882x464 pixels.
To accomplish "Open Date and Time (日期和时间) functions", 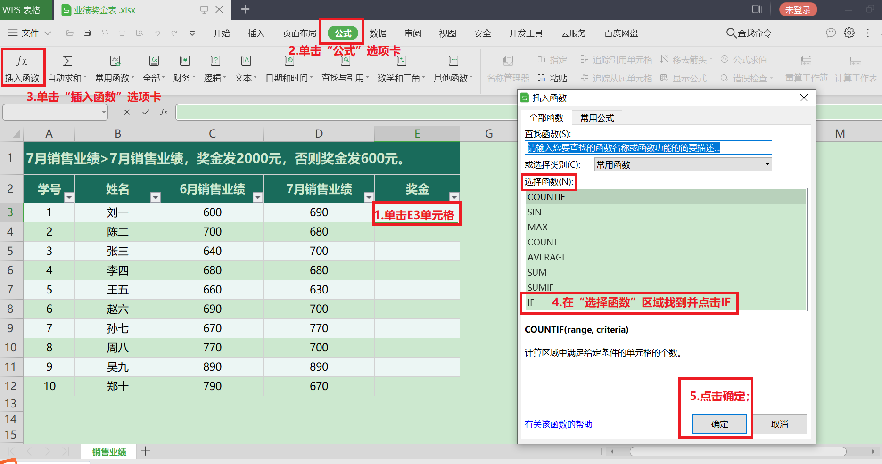I will point(289,61).
